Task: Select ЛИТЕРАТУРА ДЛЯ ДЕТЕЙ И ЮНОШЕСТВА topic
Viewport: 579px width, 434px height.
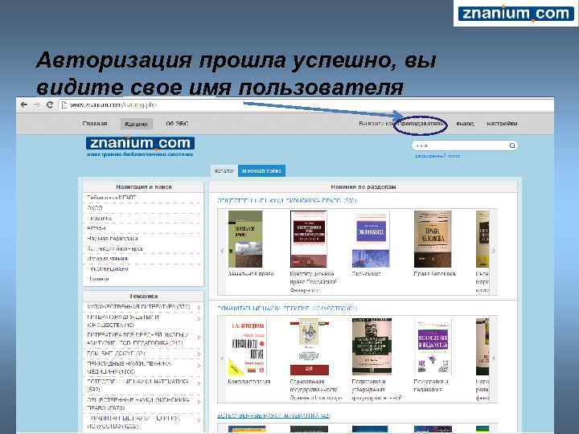Action: [123, 321]
